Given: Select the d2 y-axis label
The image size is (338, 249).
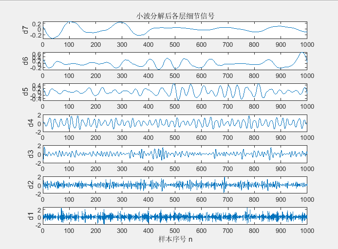Looking at the screenshot, I should coord(31,185).
